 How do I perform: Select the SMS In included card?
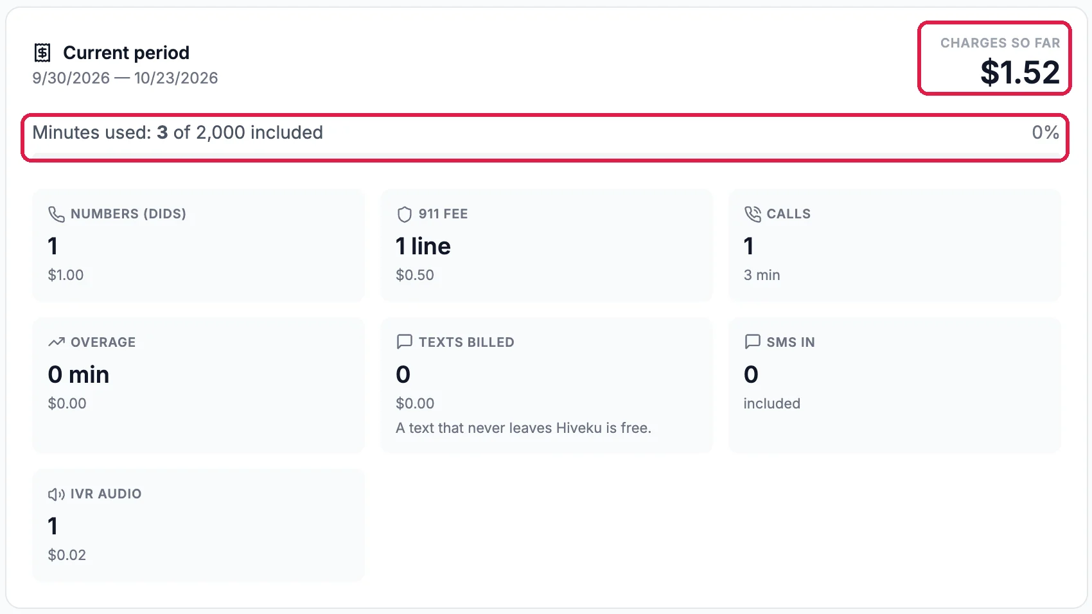(894, 385)
